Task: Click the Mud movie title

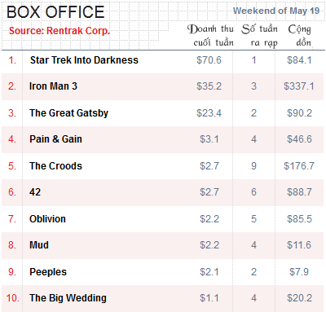Action: coord(39,245)
